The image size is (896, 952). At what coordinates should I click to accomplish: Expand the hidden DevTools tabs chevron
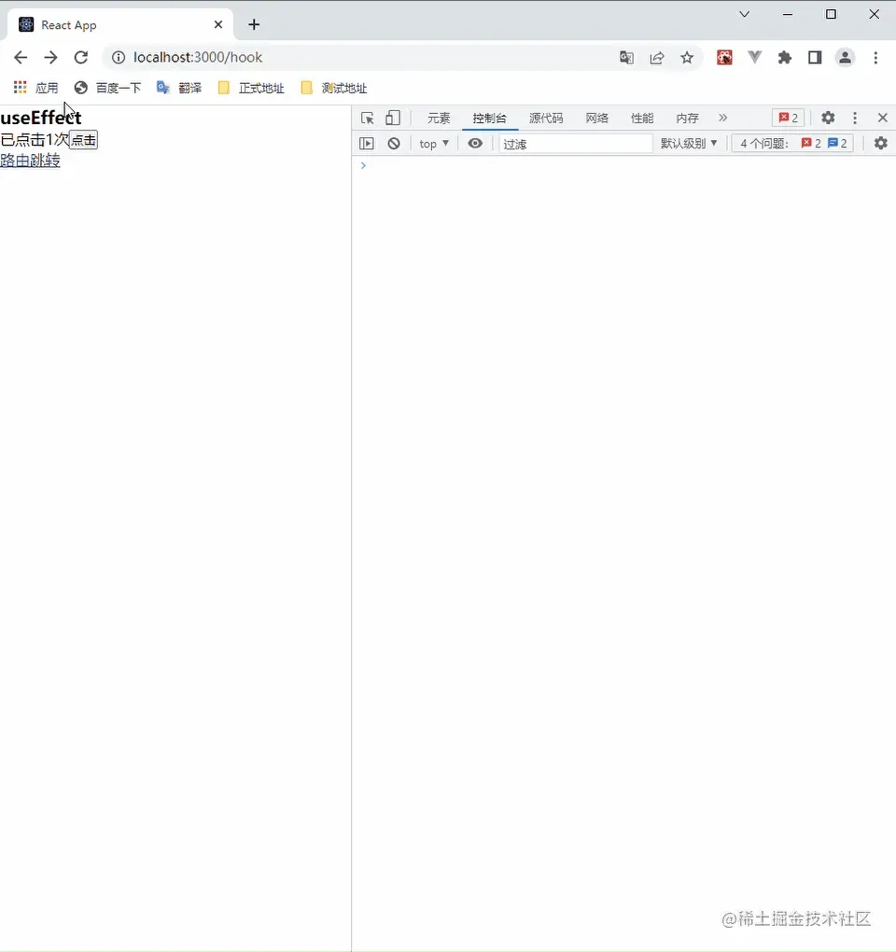point(723,118)
